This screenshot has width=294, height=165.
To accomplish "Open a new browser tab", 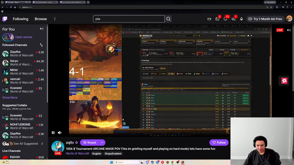I will tap(88, 2).
